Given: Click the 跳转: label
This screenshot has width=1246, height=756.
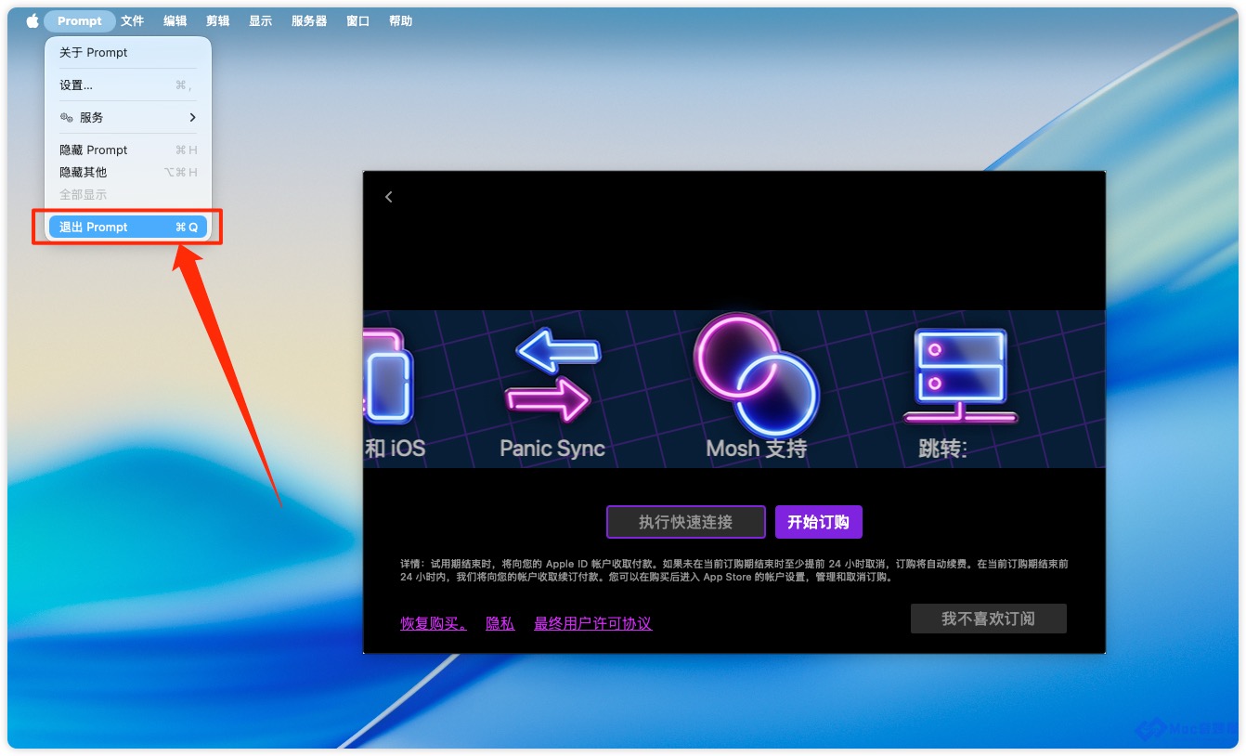Looking at the screenshot, I should [943, 449].
